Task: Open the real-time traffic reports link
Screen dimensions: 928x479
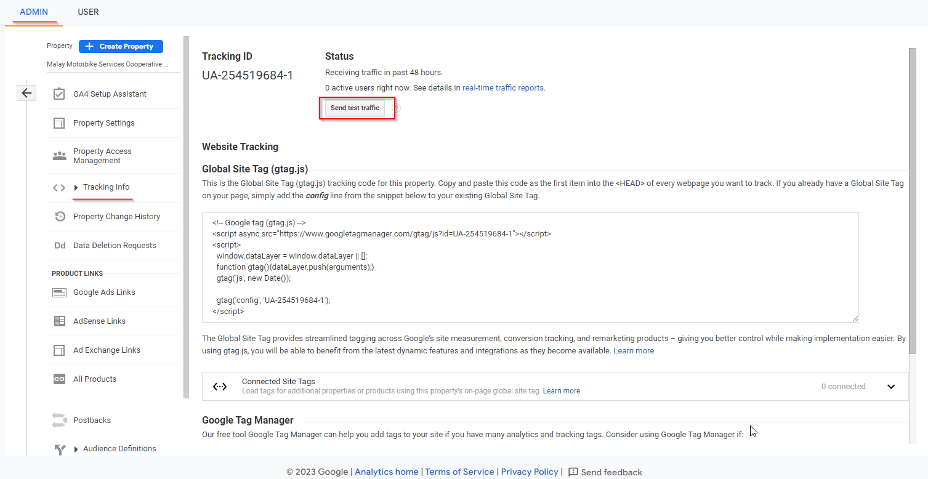Action: point(502,88)
